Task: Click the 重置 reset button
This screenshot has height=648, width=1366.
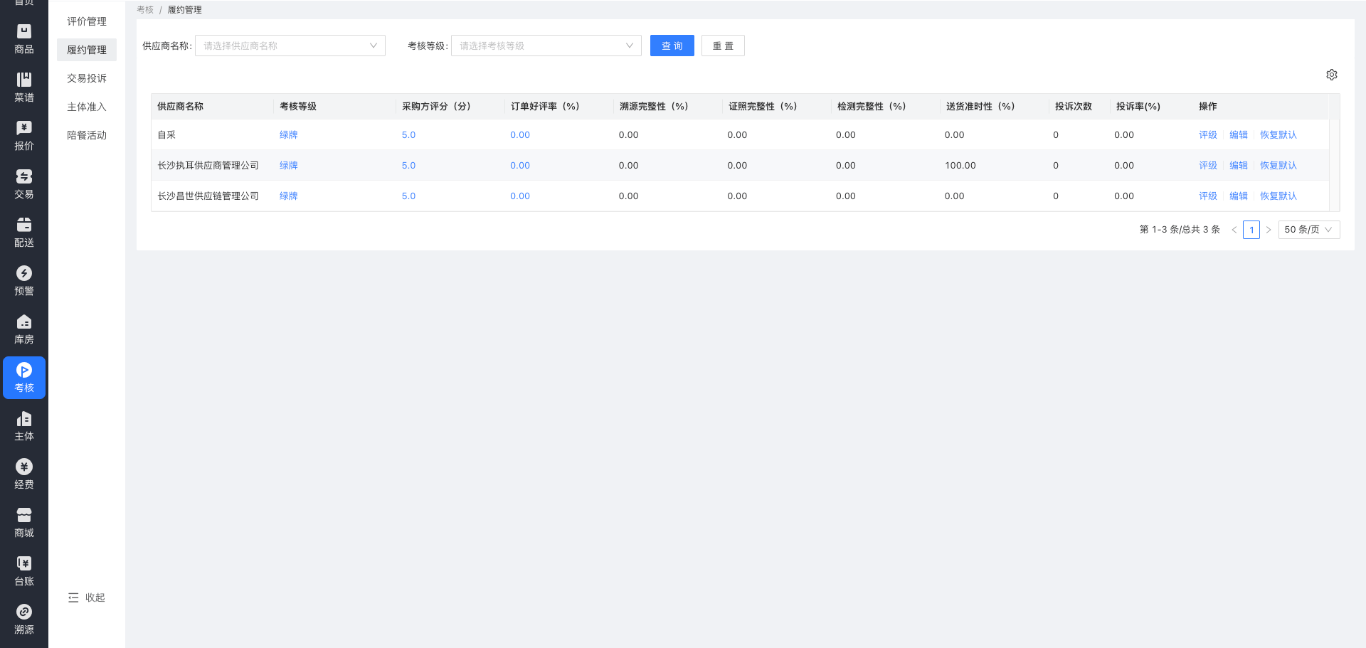Action: [x=722, y=46]
